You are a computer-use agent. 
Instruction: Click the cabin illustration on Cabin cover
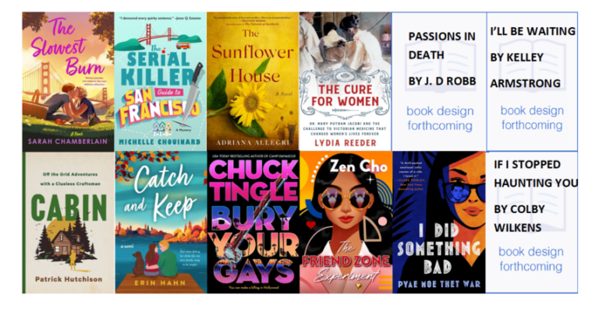point(69,241)
